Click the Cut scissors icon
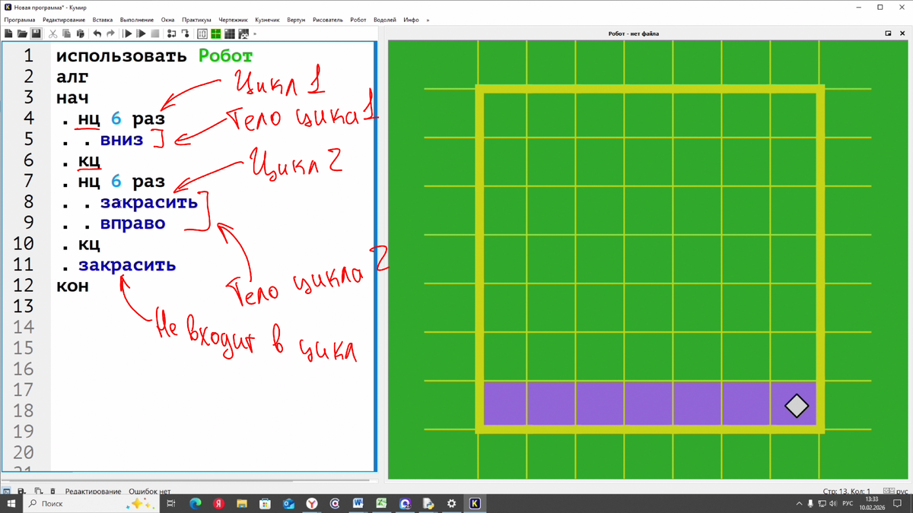913x513 pixels. point(52,33)
